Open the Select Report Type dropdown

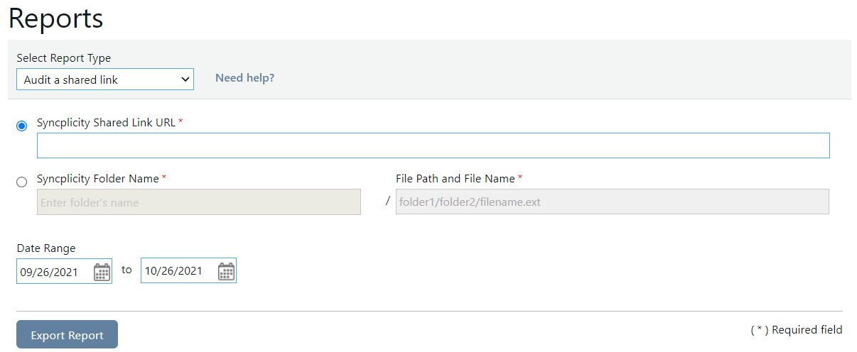[105, 79]
